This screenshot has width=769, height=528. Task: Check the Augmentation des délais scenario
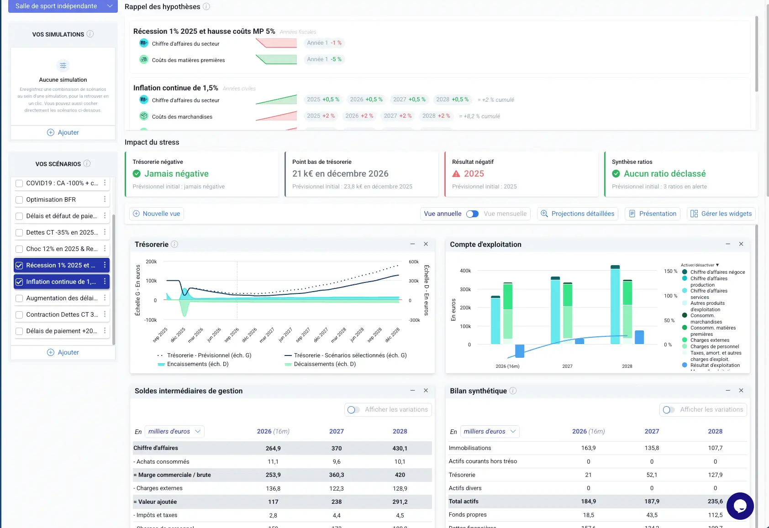pos(19,298)
